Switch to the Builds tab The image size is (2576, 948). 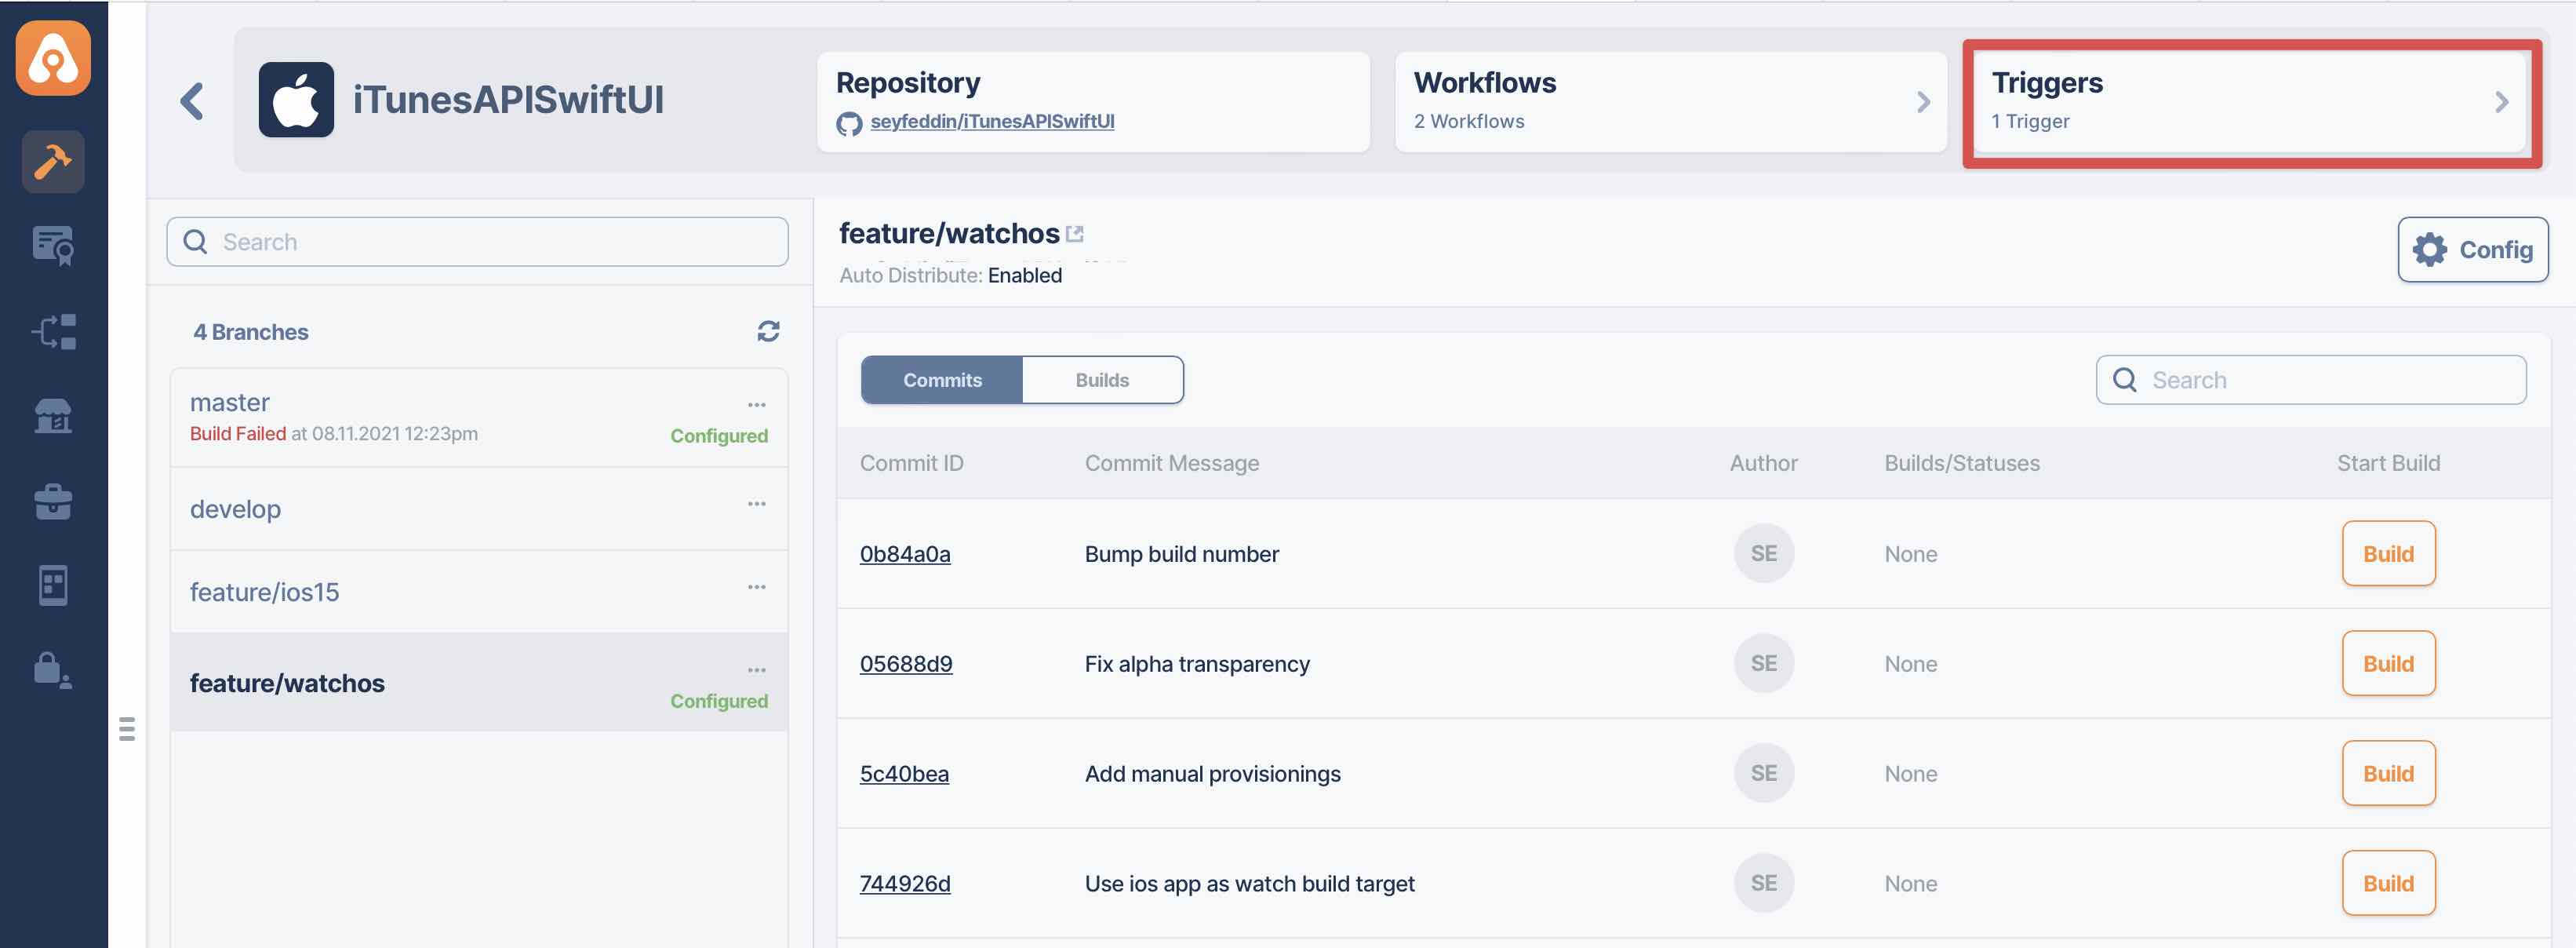[x=1101, y=380]
